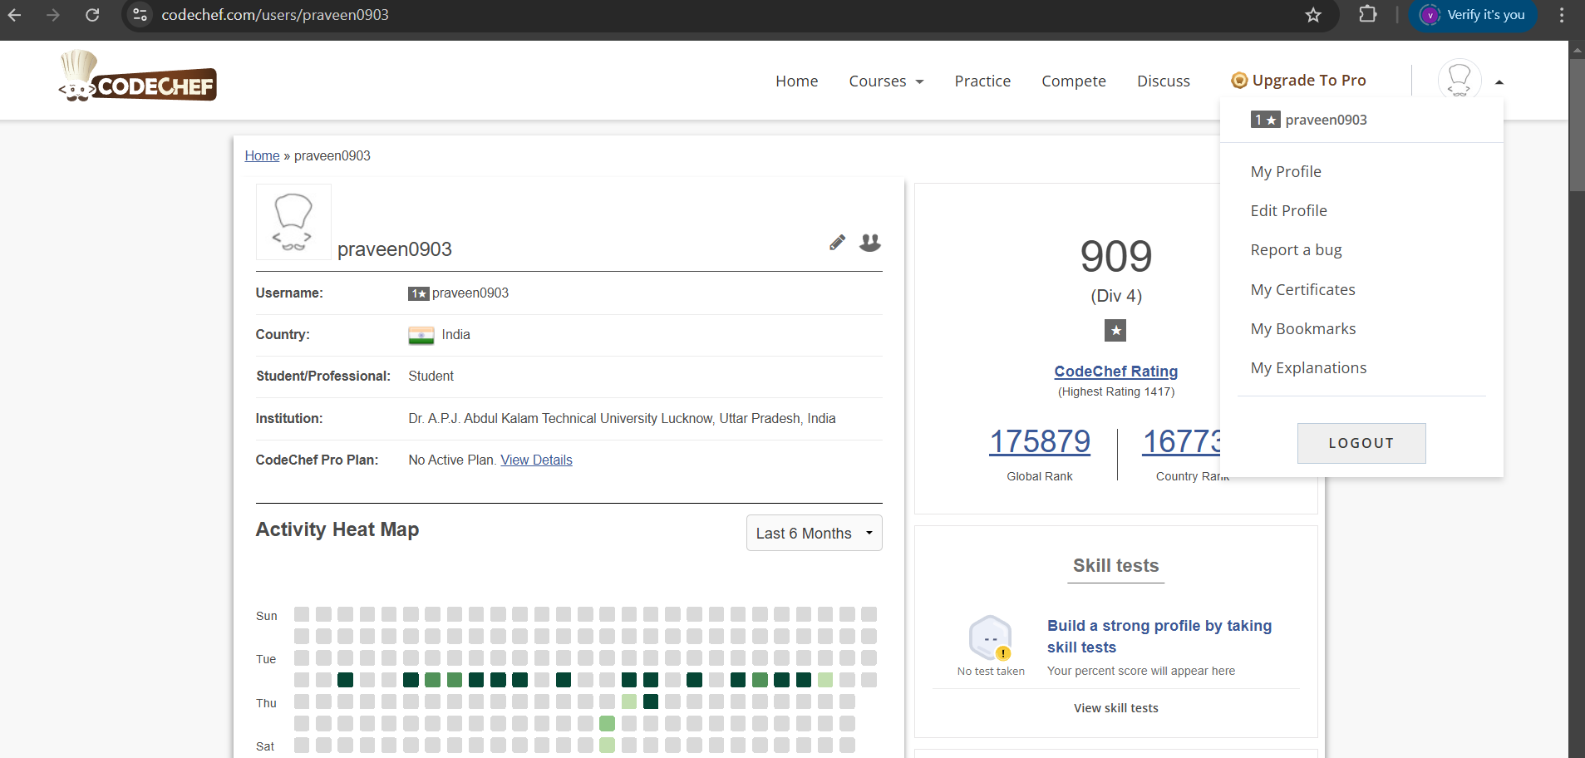1585x758 pixels.
Task: Go to Home in the navigation bar
Action: point(796,81)
